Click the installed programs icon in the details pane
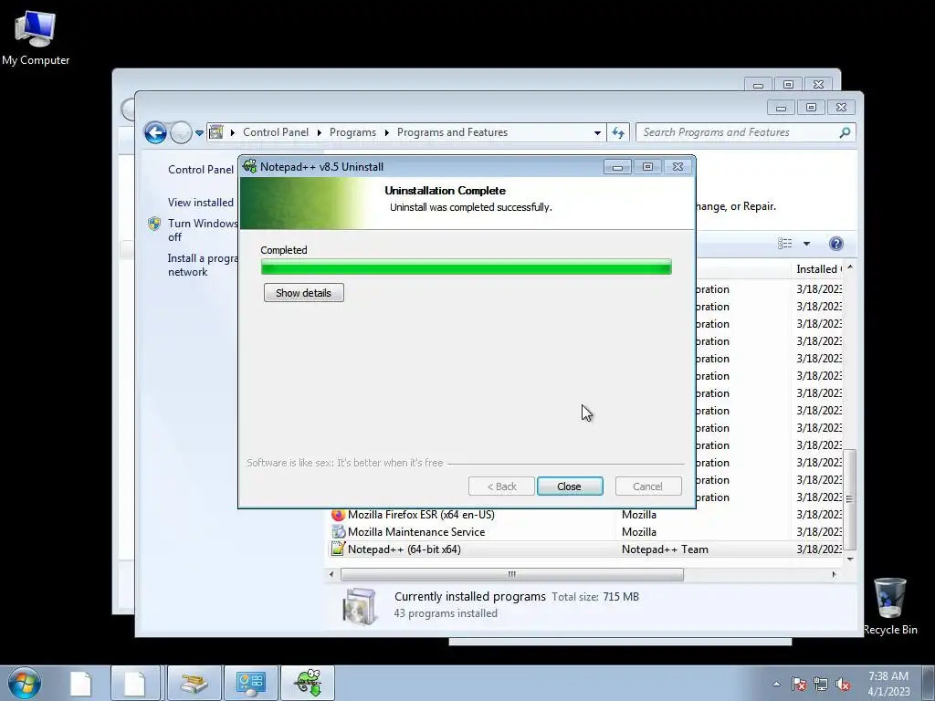Viewport: 935px width, 701px height. coord(360,606)
